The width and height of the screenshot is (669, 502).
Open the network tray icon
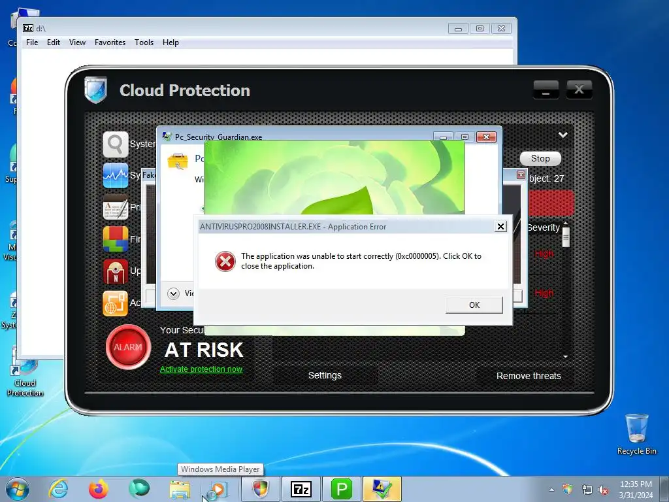(x=587, y=490)
